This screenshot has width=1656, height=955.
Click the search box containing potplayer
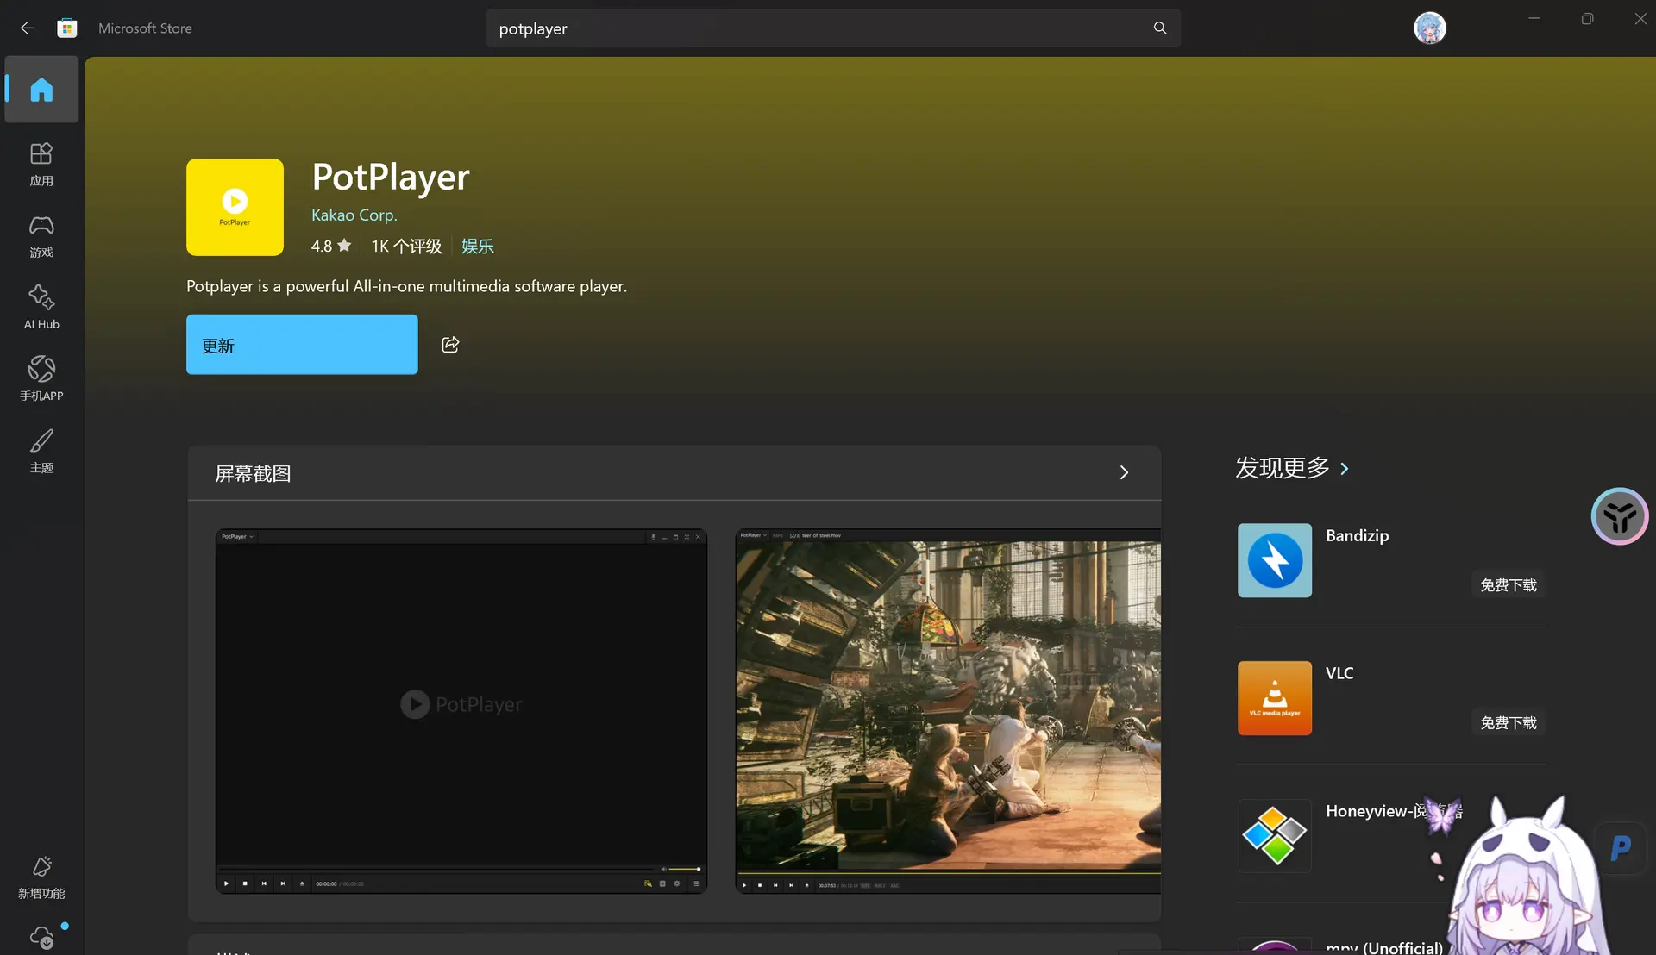tap(832, 28)
